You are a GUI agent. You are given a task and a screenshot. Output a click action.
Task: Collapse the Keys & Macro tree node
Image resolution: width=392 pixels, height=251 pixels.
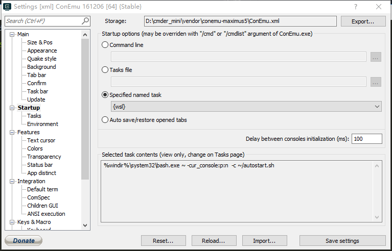12,222
